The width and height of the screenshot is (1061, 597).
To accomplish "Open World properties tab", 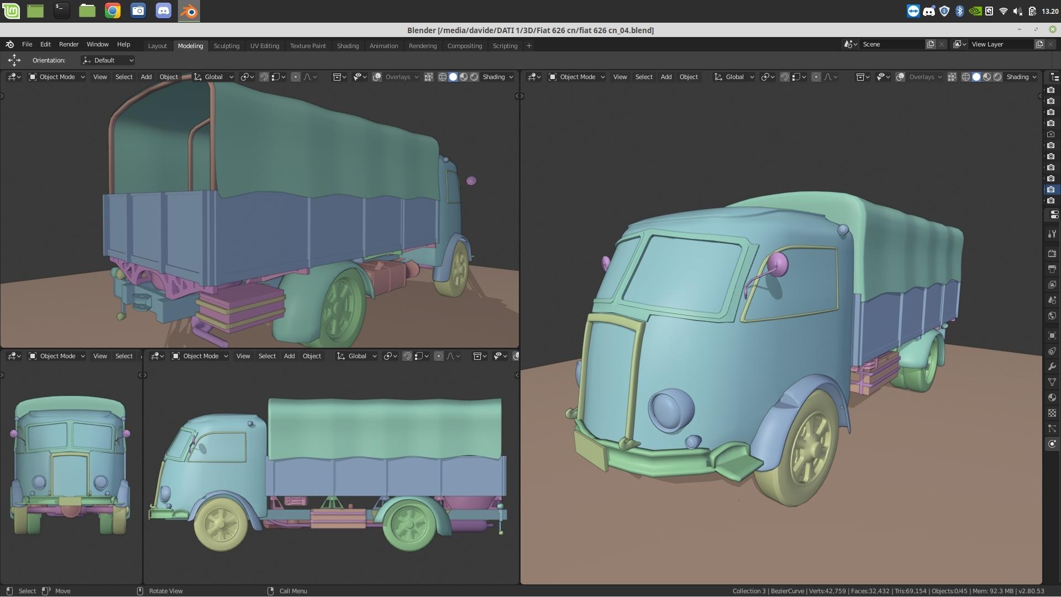I will pos(1052,316).
